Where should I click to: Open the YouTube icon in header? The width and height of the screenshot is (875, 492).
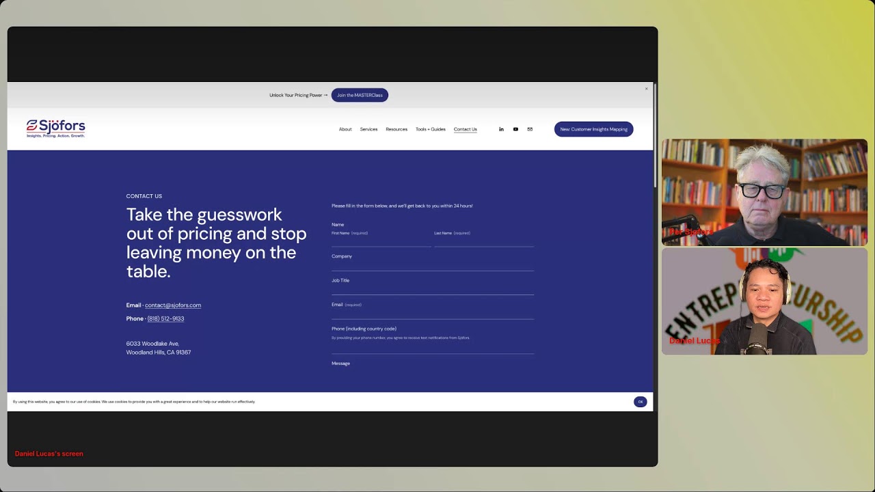[515, 129]
